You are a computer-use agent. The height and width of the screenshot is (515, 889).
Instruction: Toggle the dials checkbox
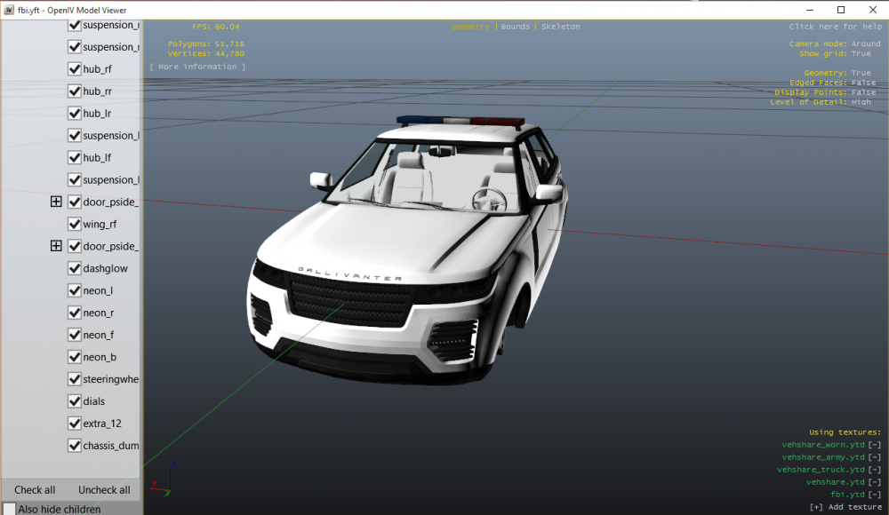point(75,401)
